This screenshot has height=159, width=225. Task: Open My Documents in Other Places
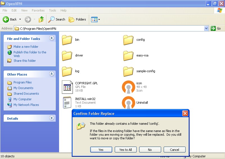(23, 88)
